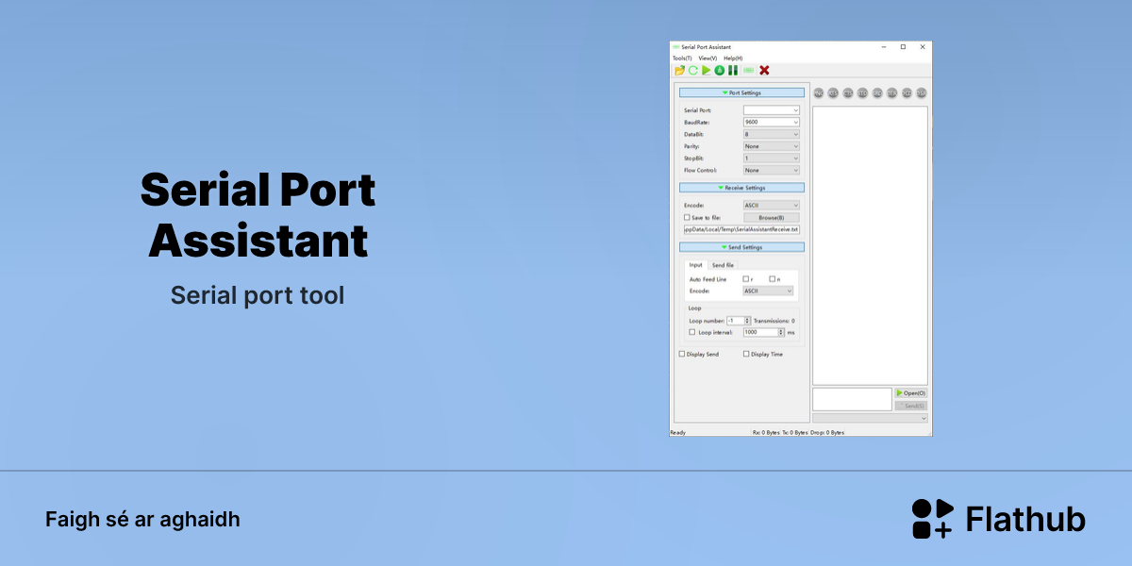Click inside the large receive display area

pyautogui.click(x=870, y=245)
